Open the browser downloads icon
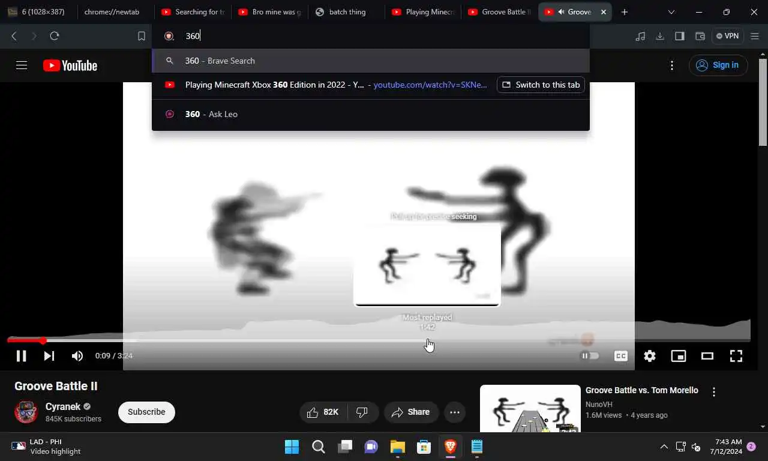 pos(660,36)
